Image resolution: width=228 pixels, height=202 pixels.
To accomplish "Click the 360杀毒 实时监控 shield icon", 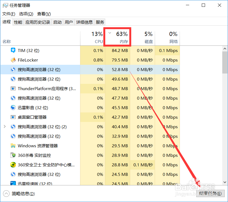I will tap(13, 155).
